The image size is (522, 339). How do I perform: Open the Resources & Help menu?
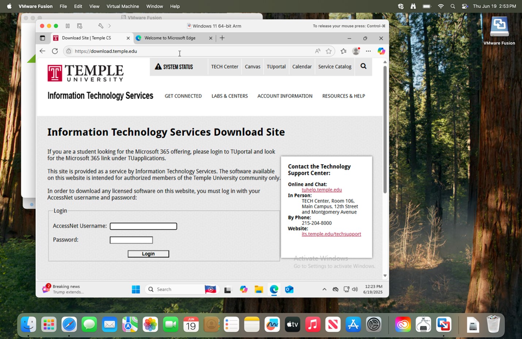point(343,96)
